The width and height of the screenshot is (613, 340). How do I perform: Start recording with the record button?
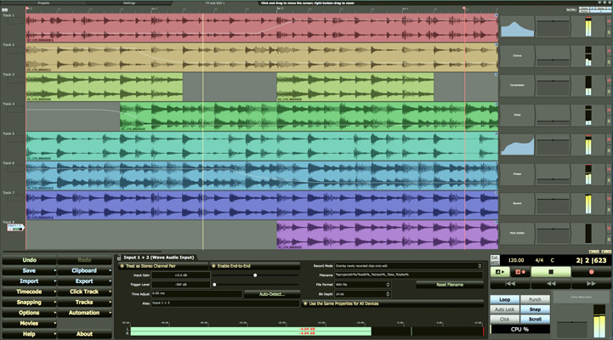tap(591, 272)
